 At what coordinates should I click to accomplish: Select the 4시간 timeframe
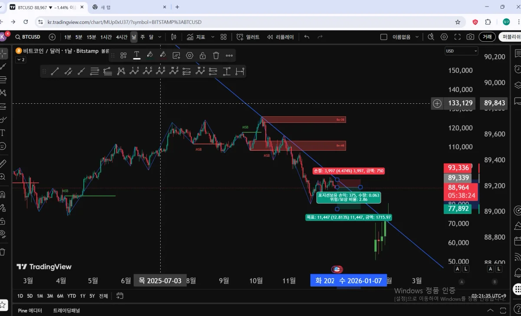coord(122,37)
